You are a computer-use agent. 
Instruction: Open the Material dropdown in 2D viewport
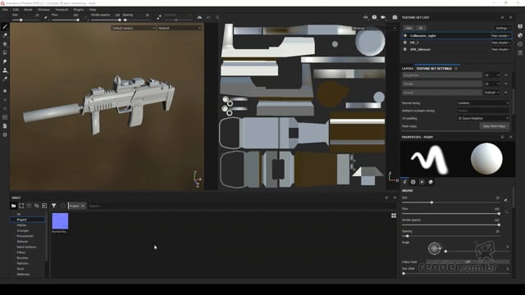pos(374,28)
